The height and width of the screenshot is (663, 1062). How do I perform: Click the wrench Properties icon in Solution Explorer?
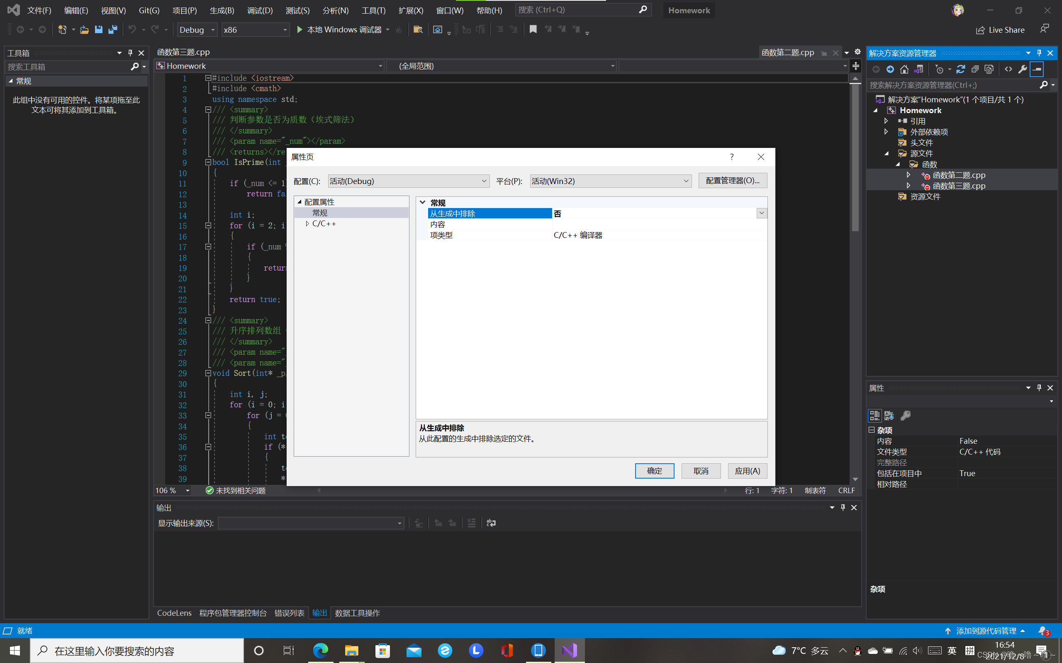tap(1023, 69)
